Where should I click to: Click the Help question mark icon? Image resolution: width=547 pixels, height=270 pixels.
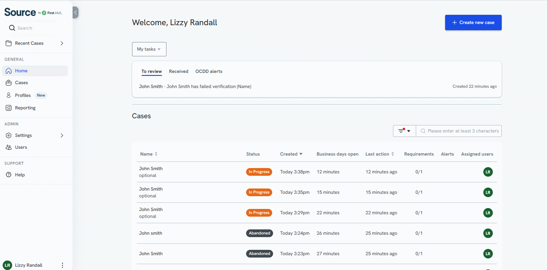(9, 175)
